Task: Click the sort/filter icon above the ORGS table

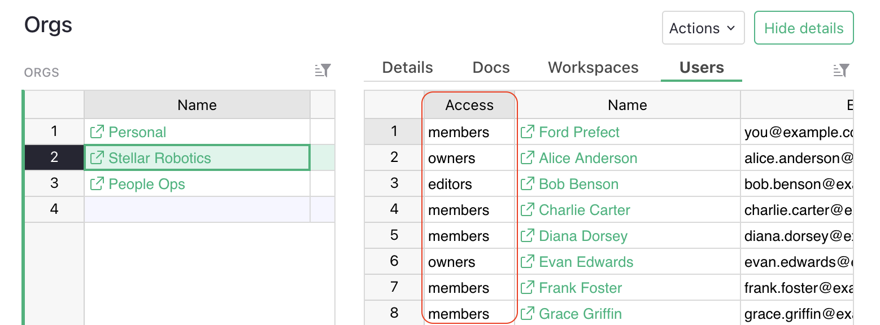Action: click(x=323, y=71)
